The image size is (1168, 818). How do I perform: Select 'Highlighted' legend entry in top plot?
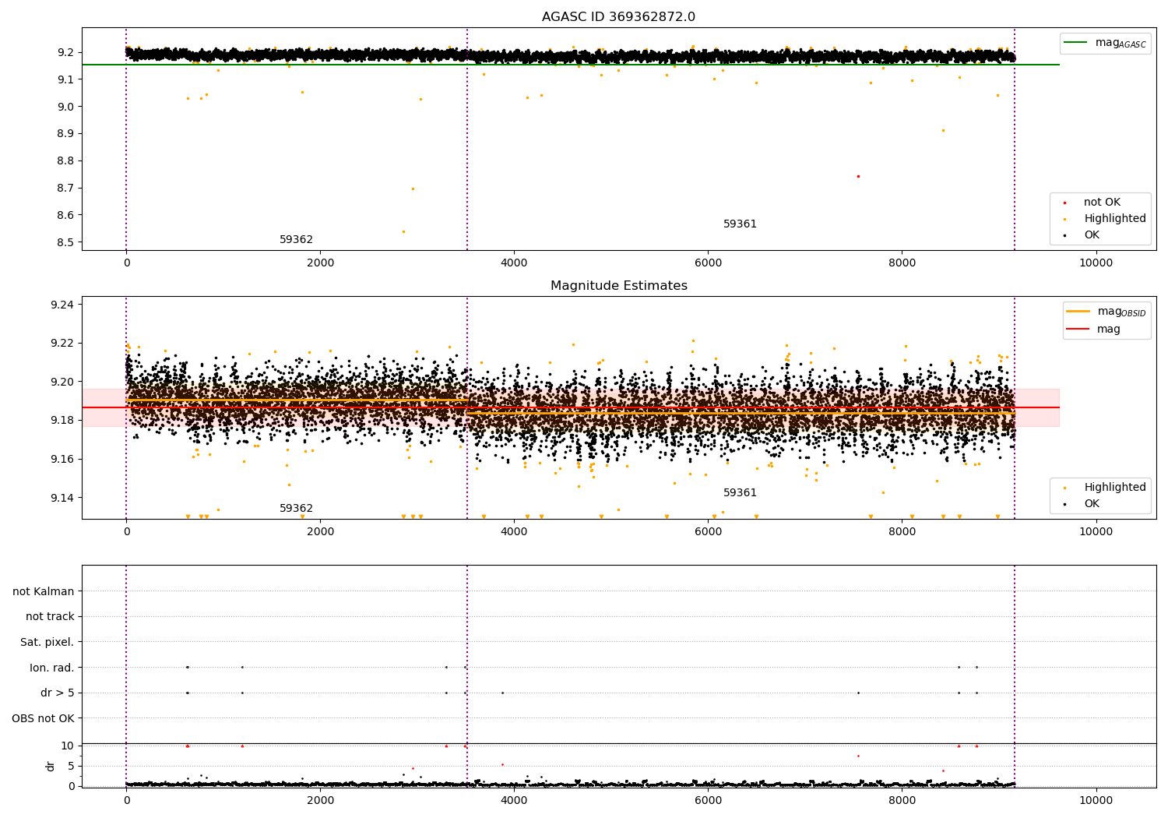tap(1114, 219)
